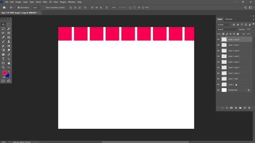The image size is (255, 143).
Task: Delete layer with the trash icon
Action: click(x=249, y=108)
